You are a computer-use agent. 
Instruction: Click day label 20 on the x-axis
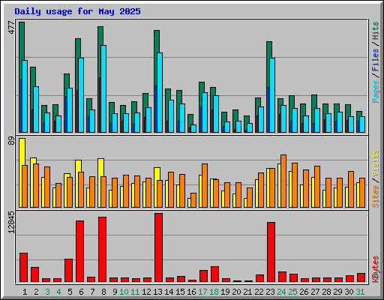(236, 292)
